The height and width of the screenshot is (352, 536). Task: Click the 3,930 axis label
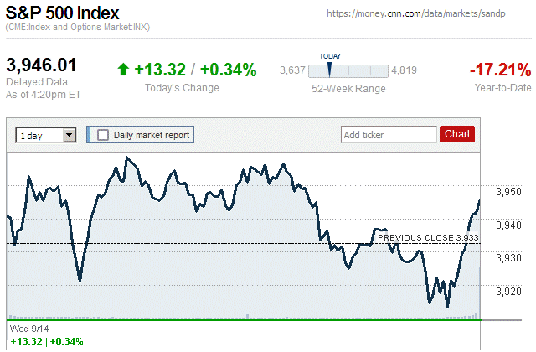point(509,257)
